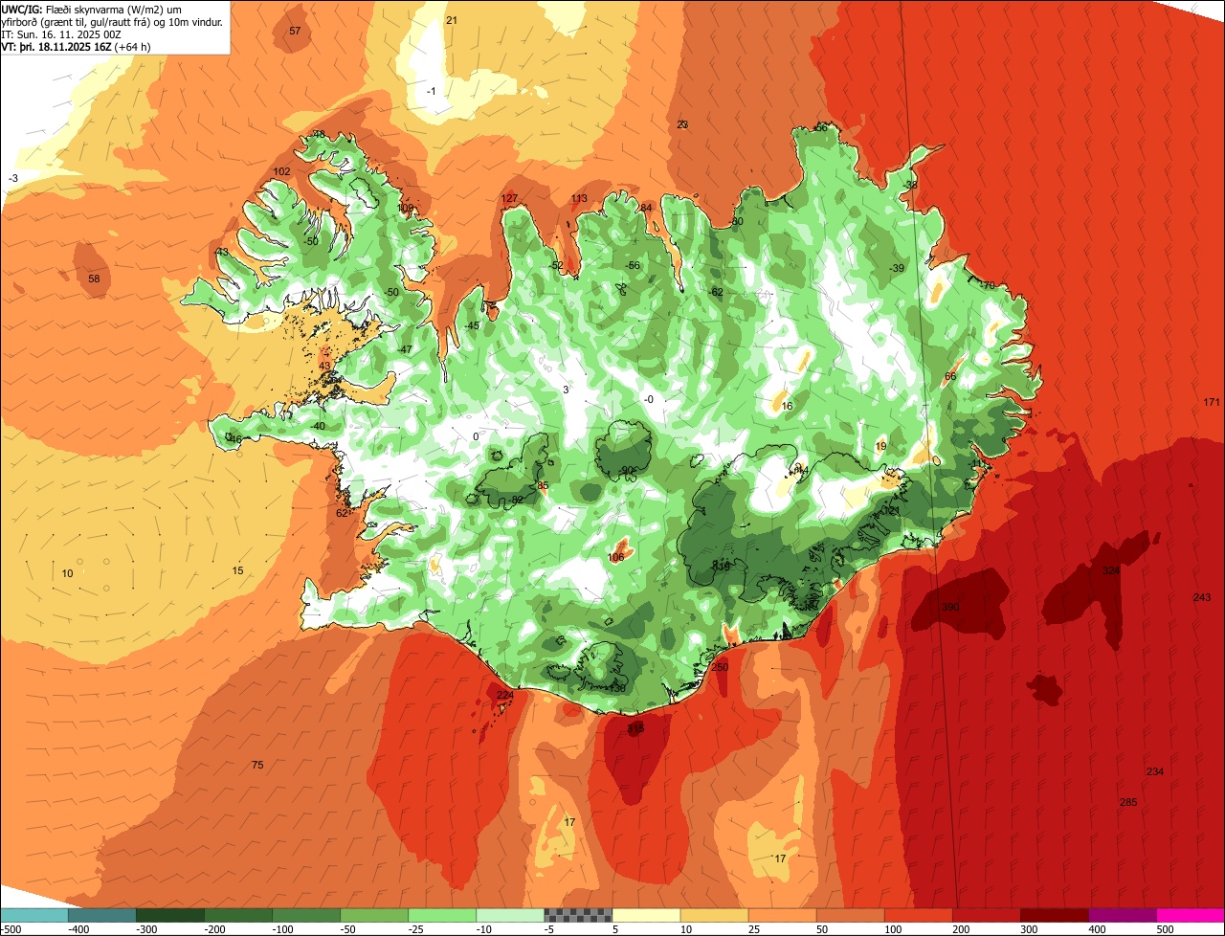The image size is (1225, 936).
Task: Click the map value 106 in the southern highlands
Action: pyautogui.click(x=615, y=557)
